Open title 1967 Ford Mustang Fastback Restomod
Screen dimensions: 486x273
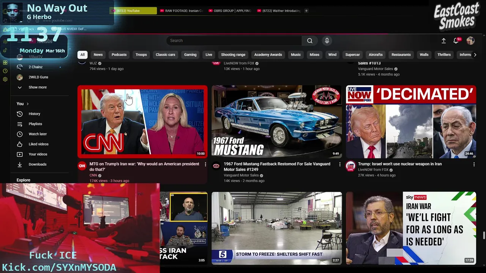[277, 167]
